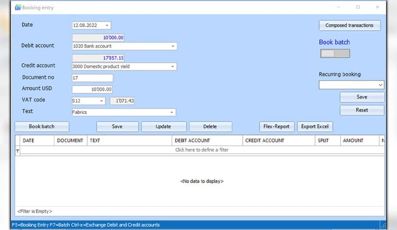
Task: Click Export Excel button
Action: (315, 126)
